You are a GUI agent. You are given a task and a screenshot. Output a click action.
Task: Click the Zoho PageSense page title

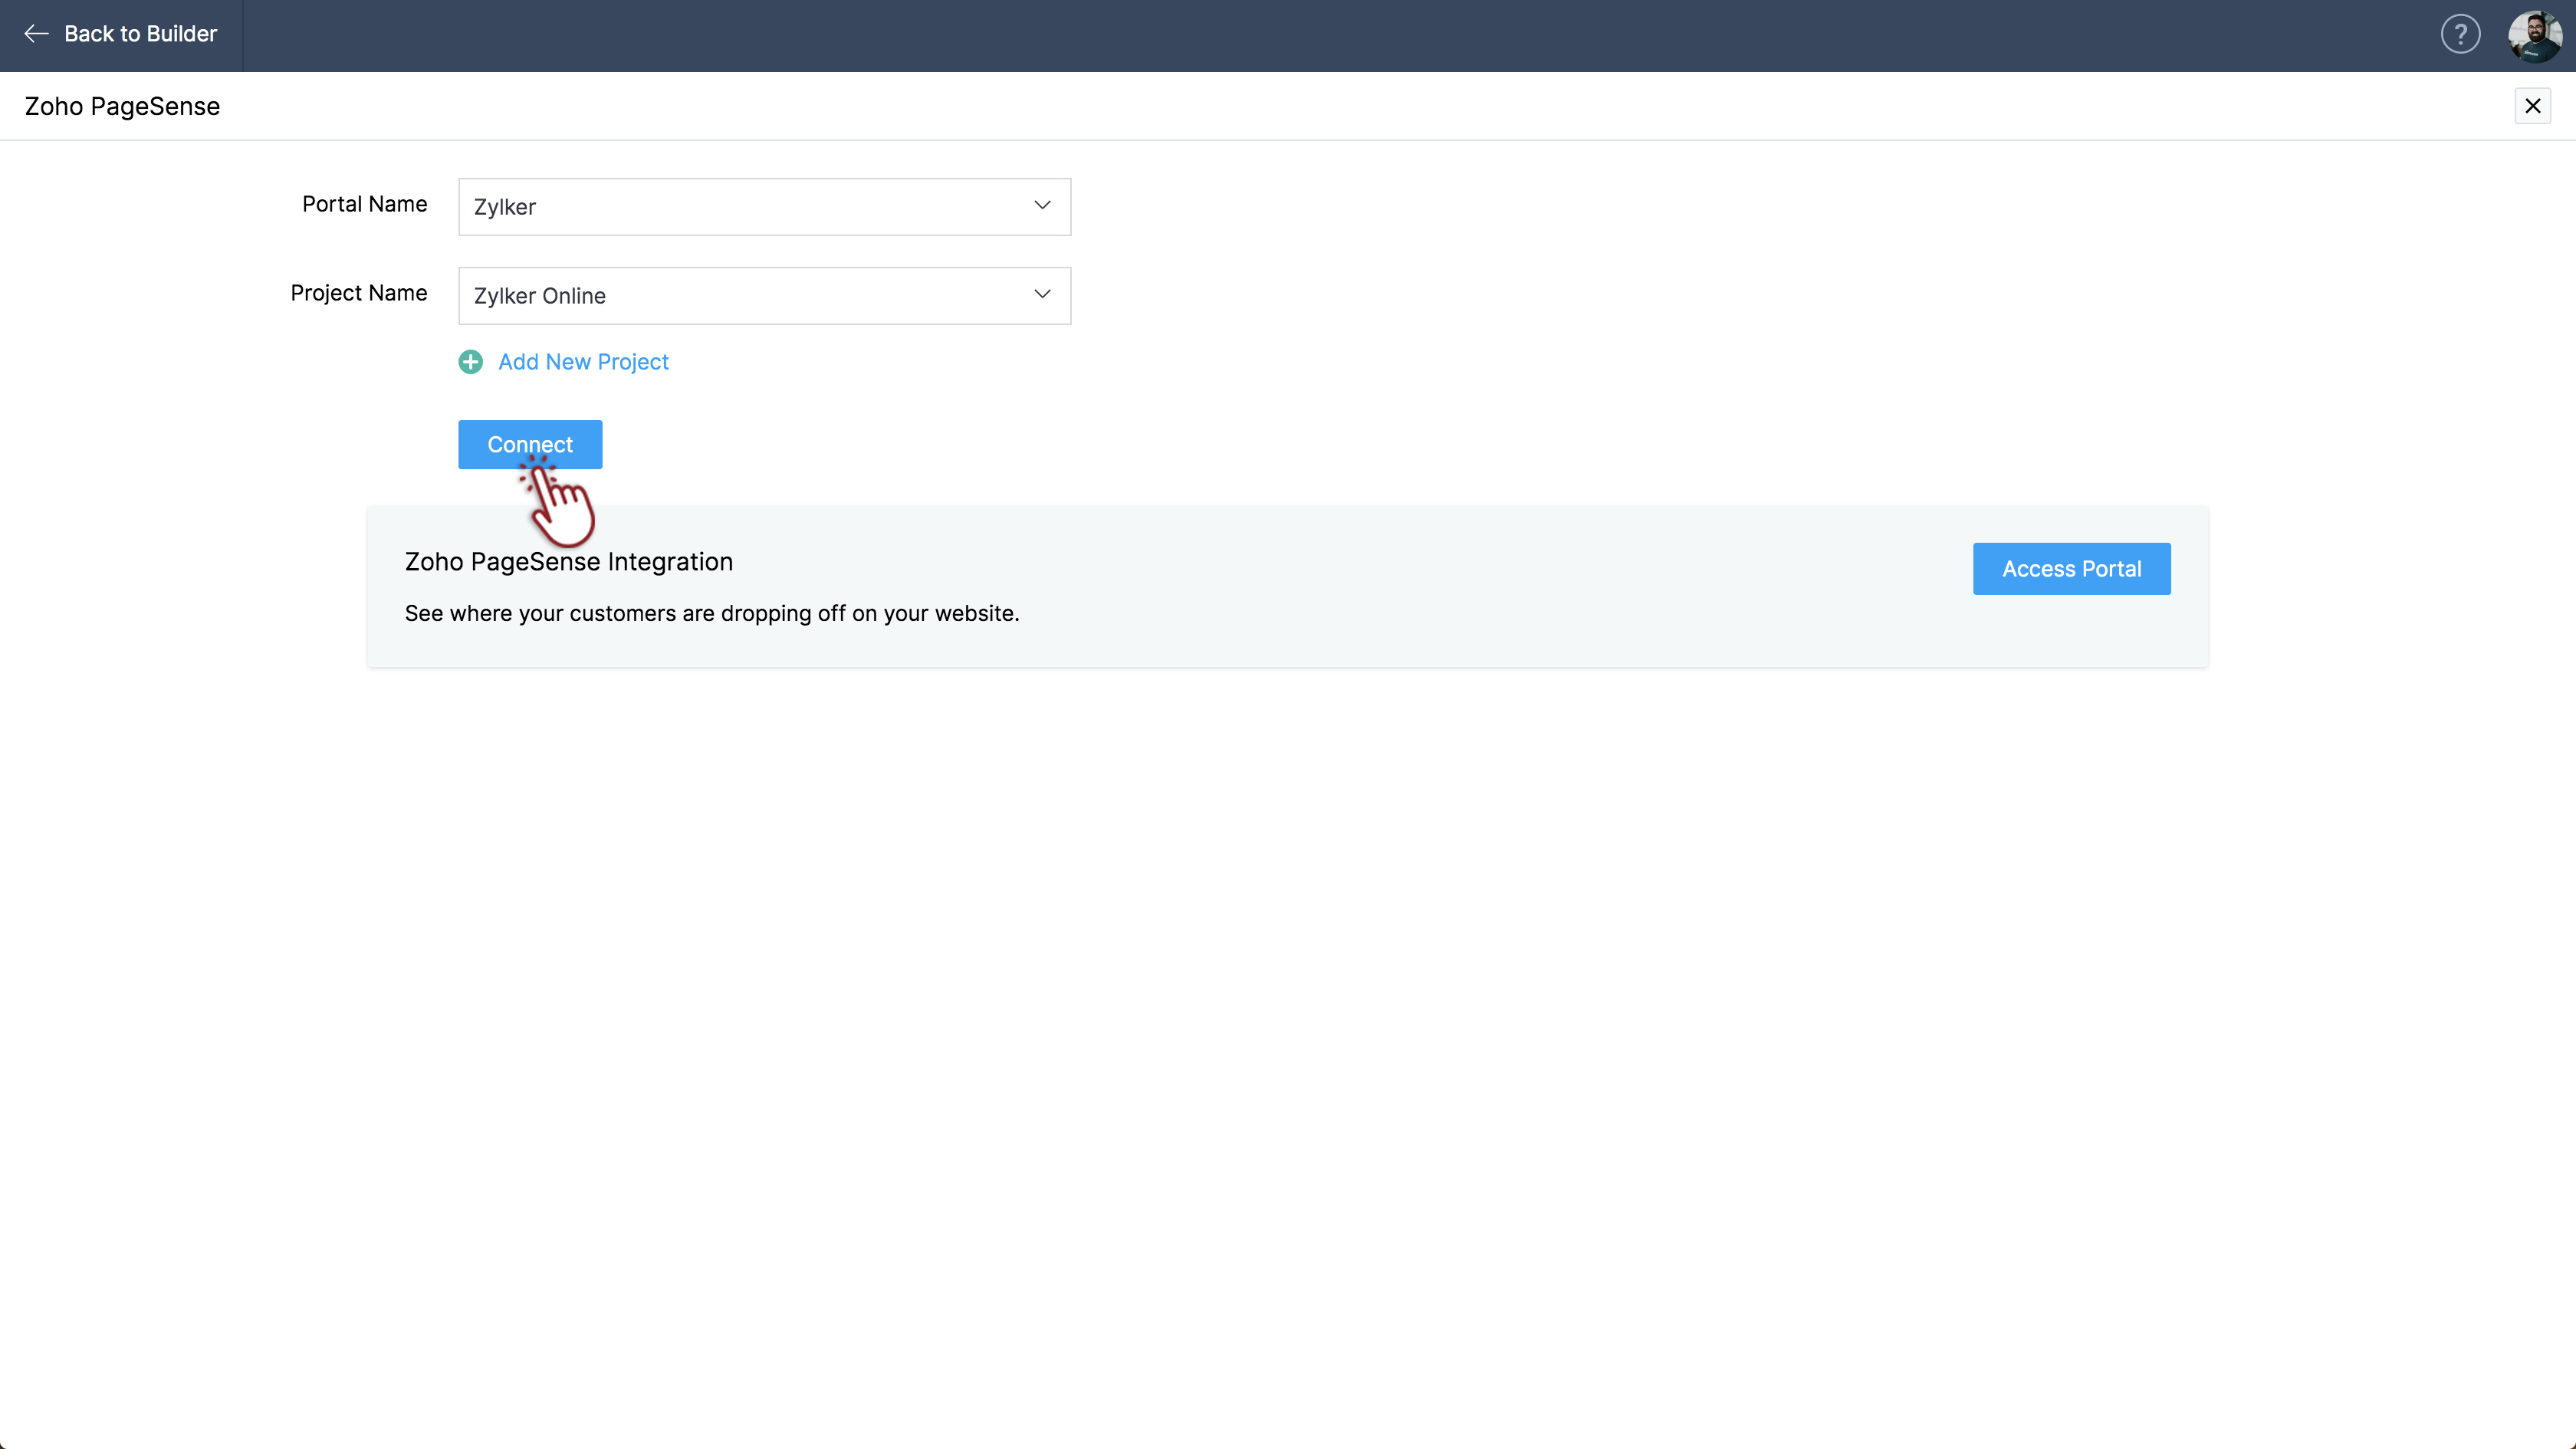[122, 107]
